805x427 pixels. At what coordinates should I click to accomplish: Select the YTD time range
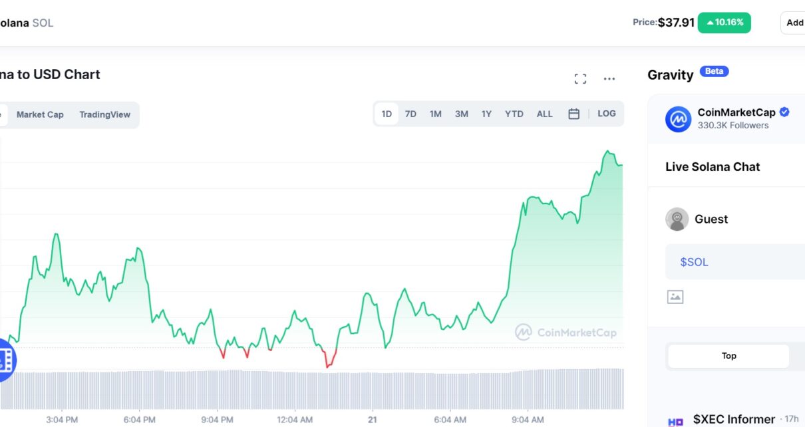[514, 114]
